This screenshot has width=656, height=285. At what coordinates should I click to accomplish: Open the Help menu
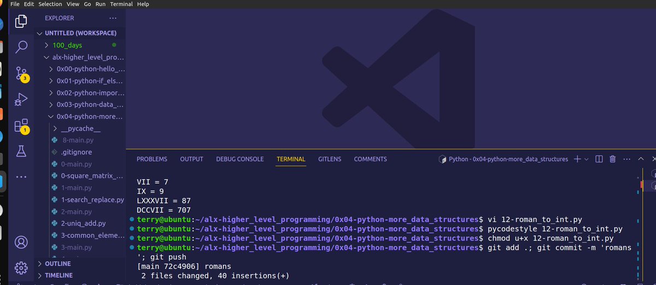[x=143, y=4]
